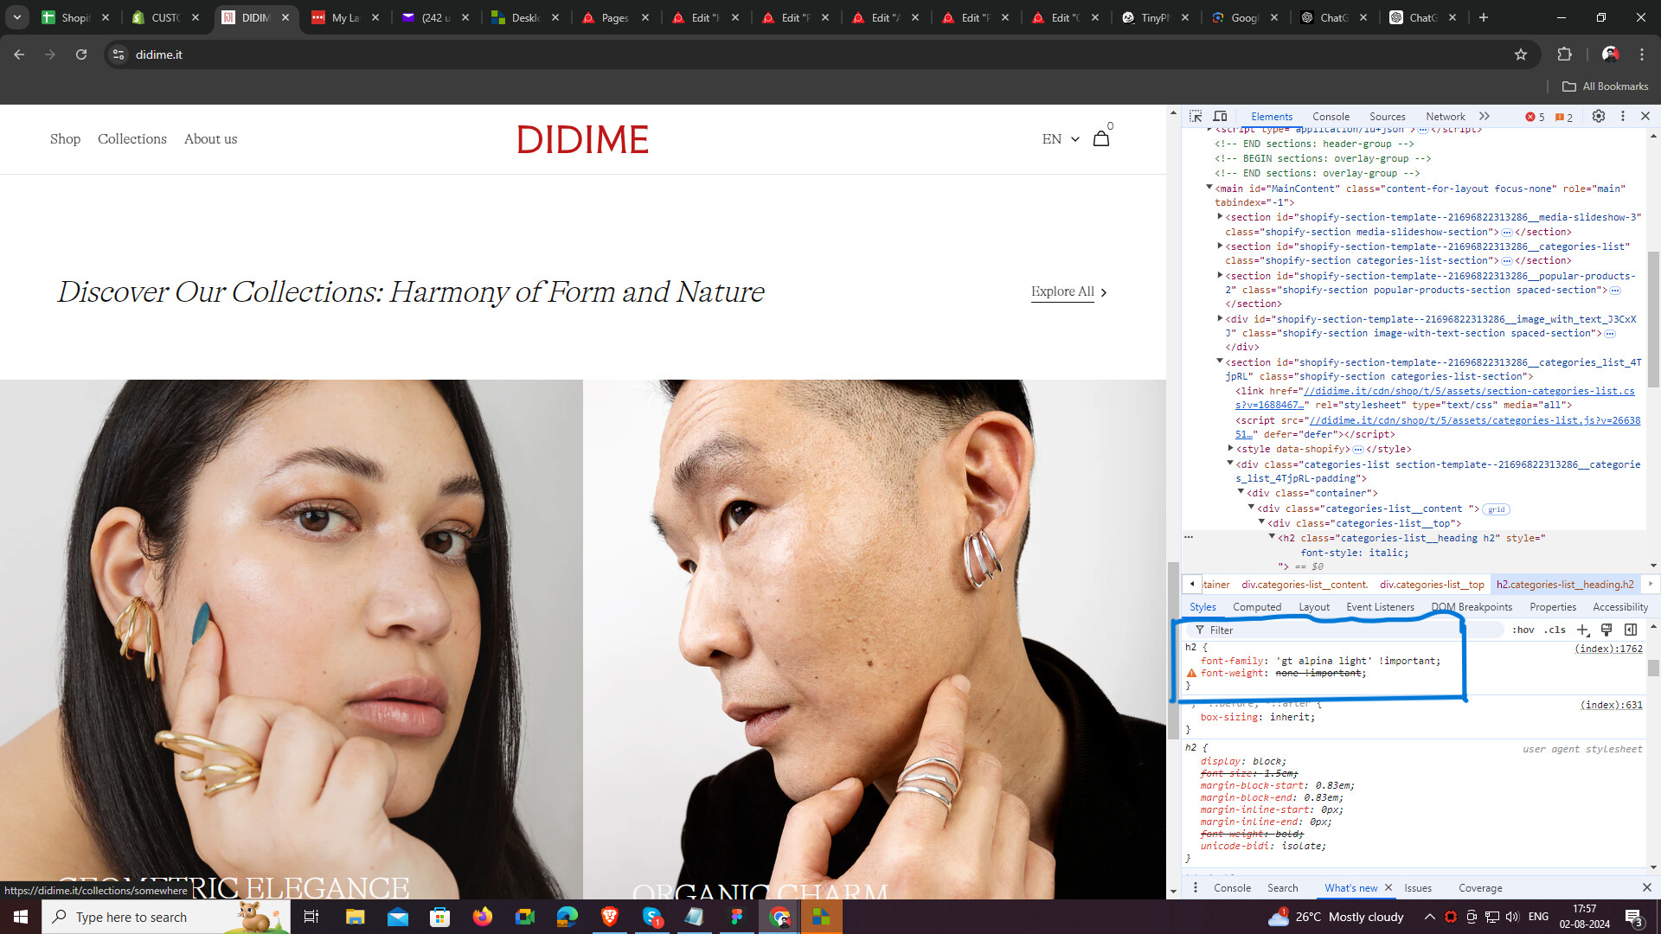1661x934 pixels.
Task: Expand the style data-shopify node
Action: click(1230, 449)
